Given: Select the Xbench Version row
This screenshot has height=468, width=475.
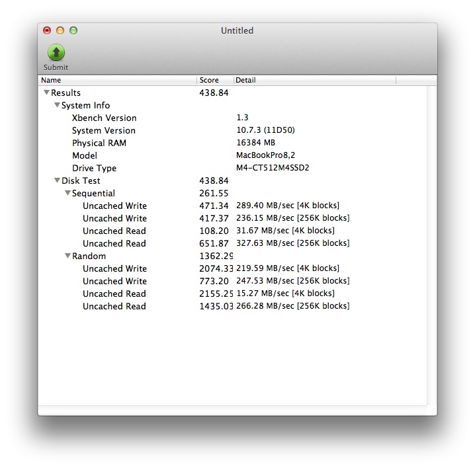Looking at the screenshot, I should 233,118.
